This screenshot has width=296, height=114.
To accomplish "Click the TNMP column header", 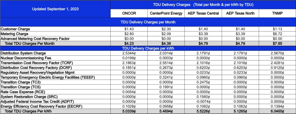I will pyautogui.click(x=277, y=13).
